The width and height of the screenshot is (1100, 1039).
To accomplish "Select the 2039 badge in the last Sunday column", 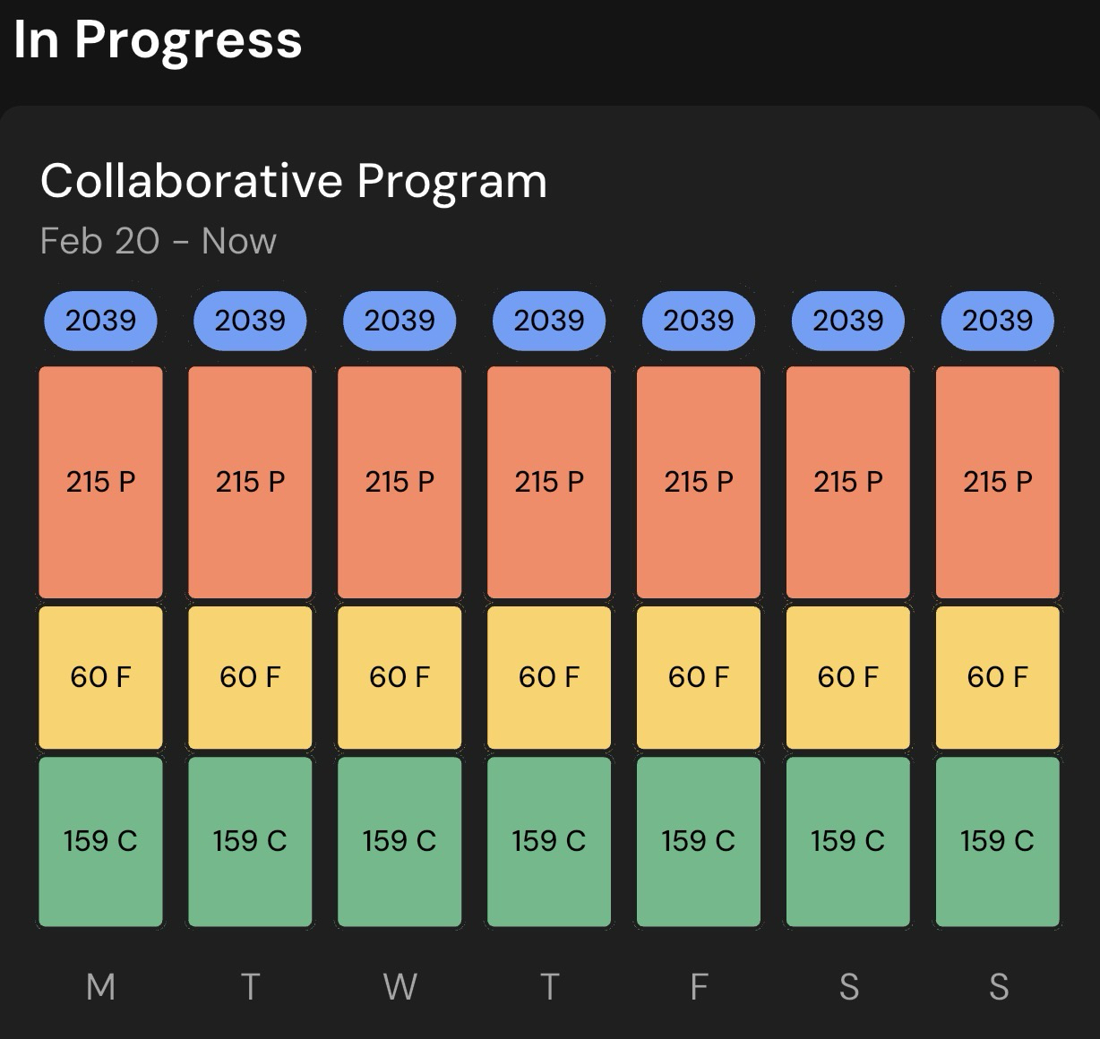I will click(x=997, y=321).
